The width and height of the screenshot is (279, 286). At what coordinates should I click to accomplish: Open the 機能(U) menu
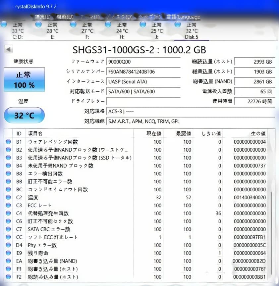click(x=65, y=17)
